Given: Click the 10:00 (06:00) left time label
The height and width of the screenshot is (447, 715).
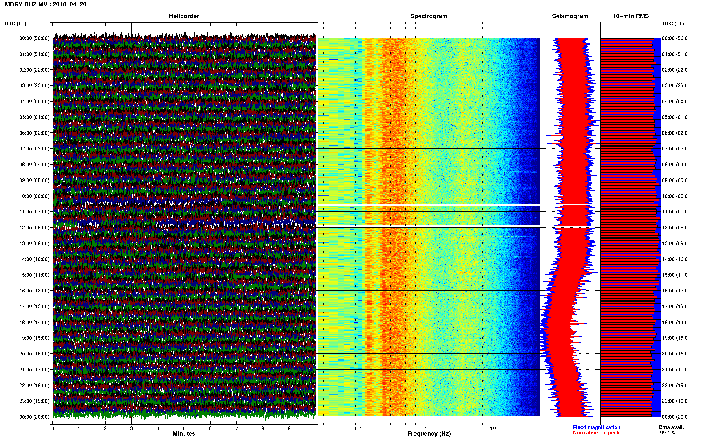Looking at the screenshot, I should pos(34,196).
